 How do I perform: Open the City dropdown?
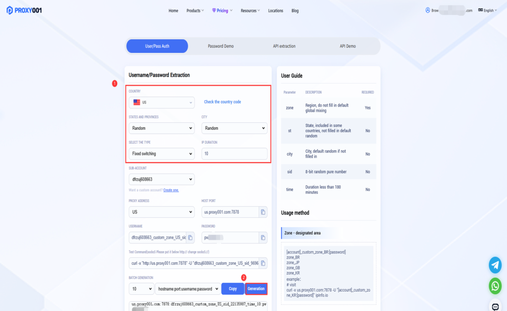pos(234,128)
